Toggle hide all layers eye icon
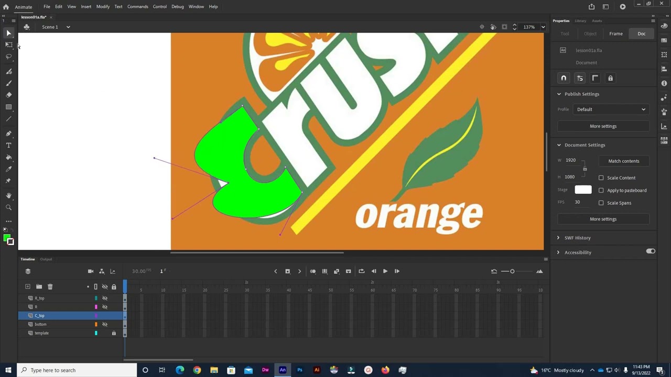Viewport: 671px width, 377px height. pyautogui.click(x=105, y=287)
